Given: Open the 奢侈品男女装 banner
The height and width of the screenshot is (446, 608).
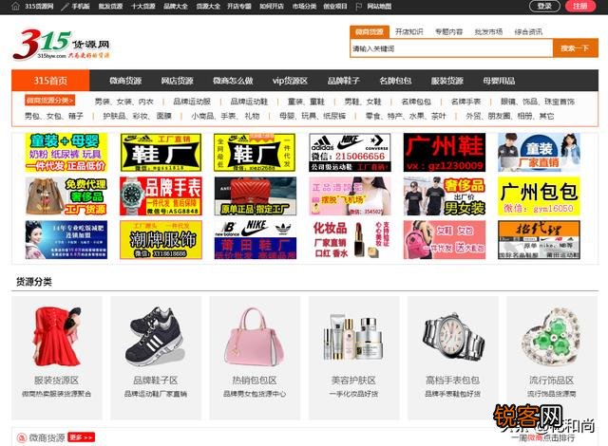Looking at the screenshot, I should pos(445,195).
